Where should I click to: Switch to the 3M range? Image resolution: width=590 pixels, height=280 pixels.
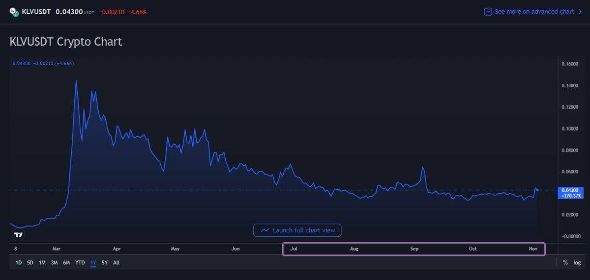(x=54, y=263)
